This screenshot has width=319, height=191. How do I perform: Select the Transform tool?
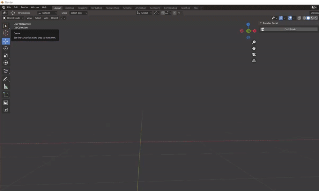tap(6, 63)
